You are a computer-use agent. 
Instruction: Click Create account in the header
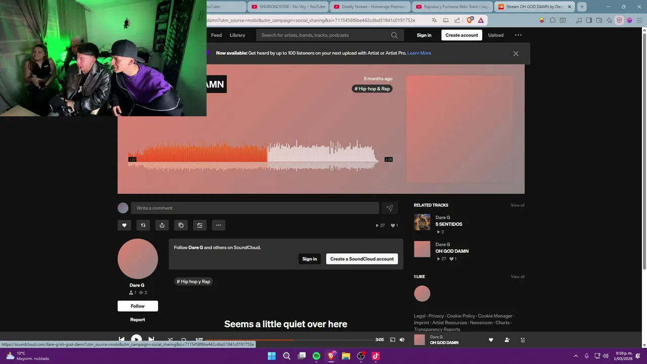[x=461, y=35]
